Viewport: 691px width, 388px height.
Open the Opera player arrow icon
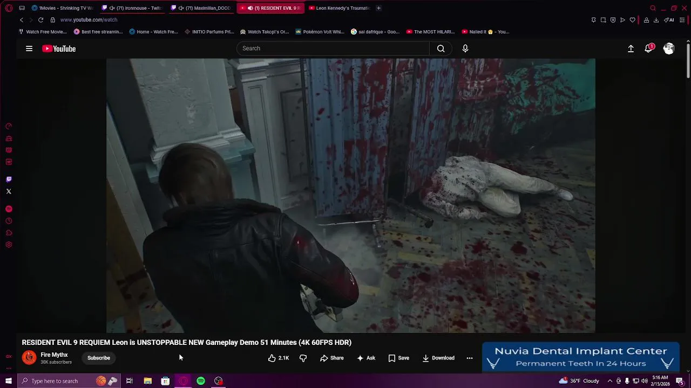tap(622, 20)
